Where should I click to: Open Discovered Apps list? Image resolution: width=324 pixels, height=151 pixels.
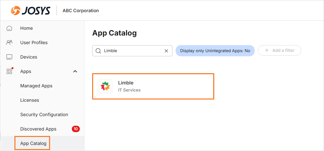click(x=38, y=129)
